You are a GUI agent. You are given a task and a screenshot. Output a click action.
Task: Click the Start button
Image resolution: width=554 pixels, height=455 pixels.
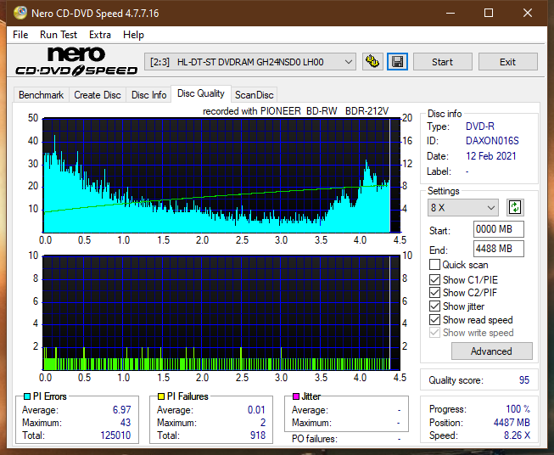click(x=442, y=62)
